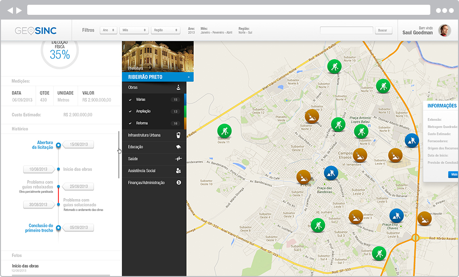Open the browser three-dots menu
459x277 pixels.
(445, 11)
